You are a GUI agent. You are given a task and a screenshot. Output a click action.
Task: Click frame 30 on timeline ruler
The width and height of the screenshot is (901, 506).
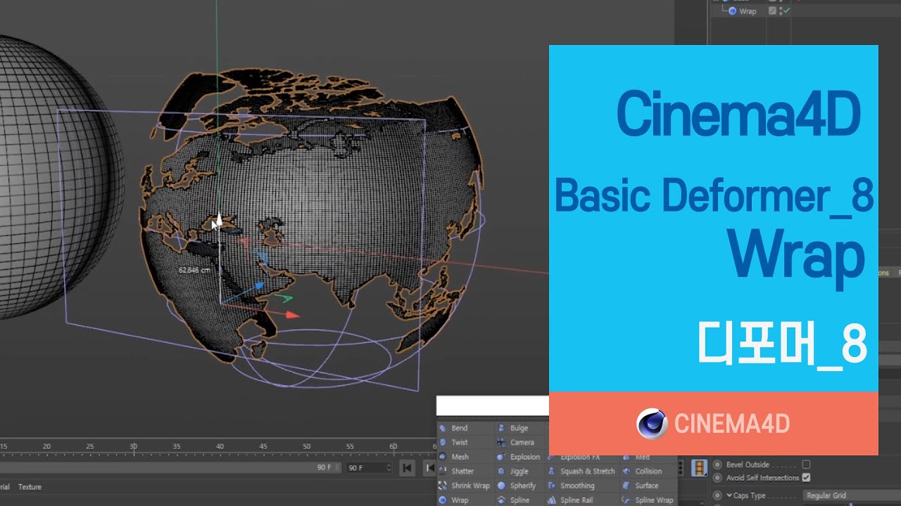[133, 446]
